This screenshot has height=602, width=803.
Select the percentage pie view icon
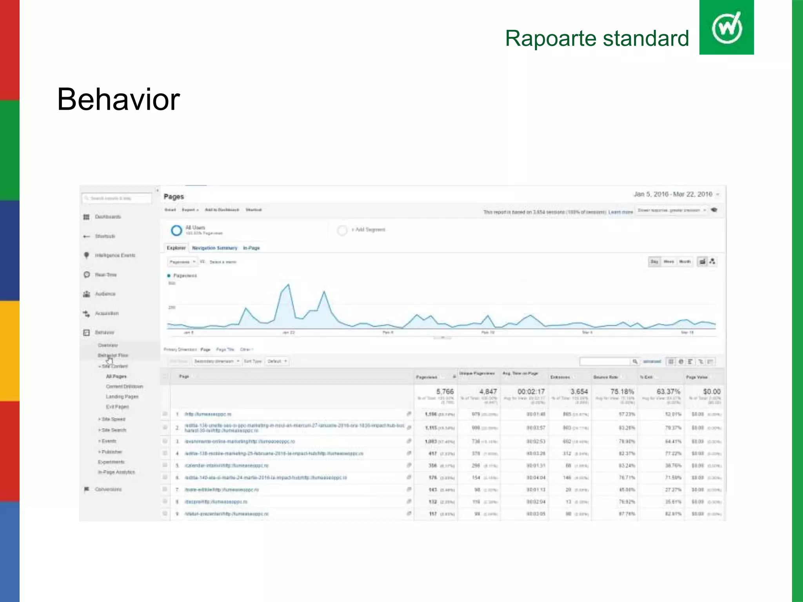click(681, 361)
